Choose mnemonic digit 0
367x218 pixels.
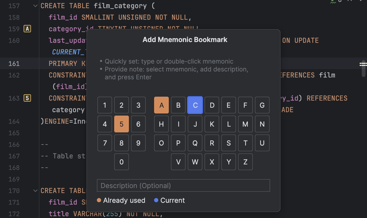click(121, 162)
